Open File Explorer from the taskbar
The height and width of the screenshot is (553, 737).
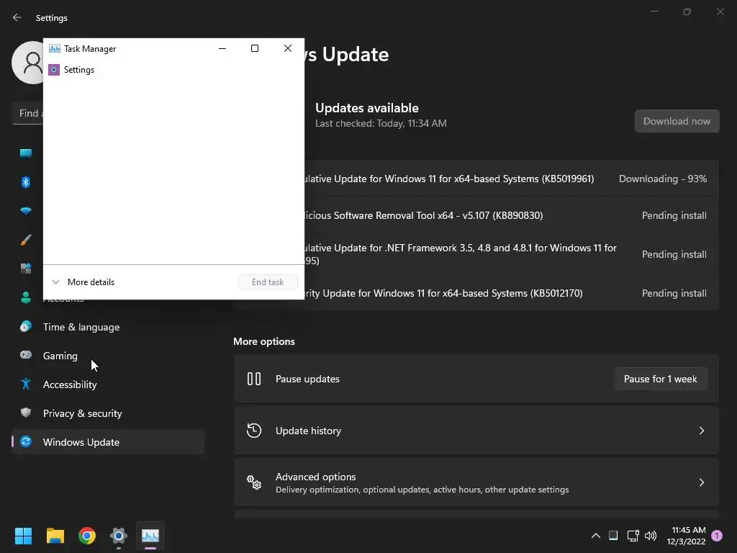coord(55,536)
